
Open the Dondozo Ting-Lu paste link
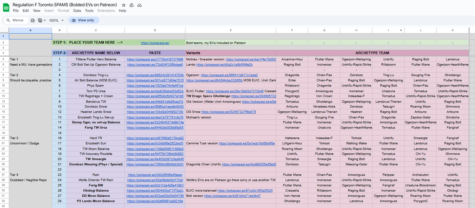(x=155, y=74)
